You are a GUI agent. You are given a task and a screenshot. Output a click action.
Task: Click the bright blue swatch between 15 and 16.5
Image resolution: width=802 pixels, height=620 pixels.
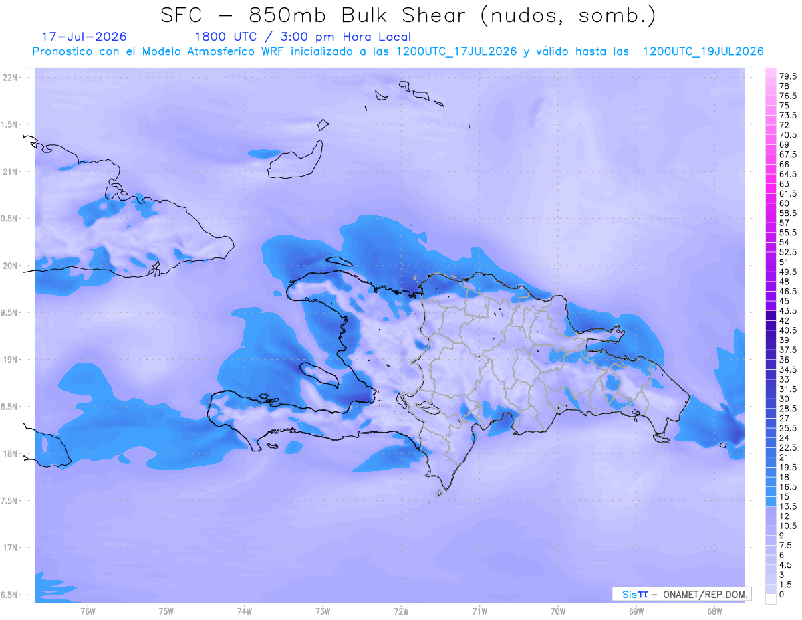click(771, 492)
